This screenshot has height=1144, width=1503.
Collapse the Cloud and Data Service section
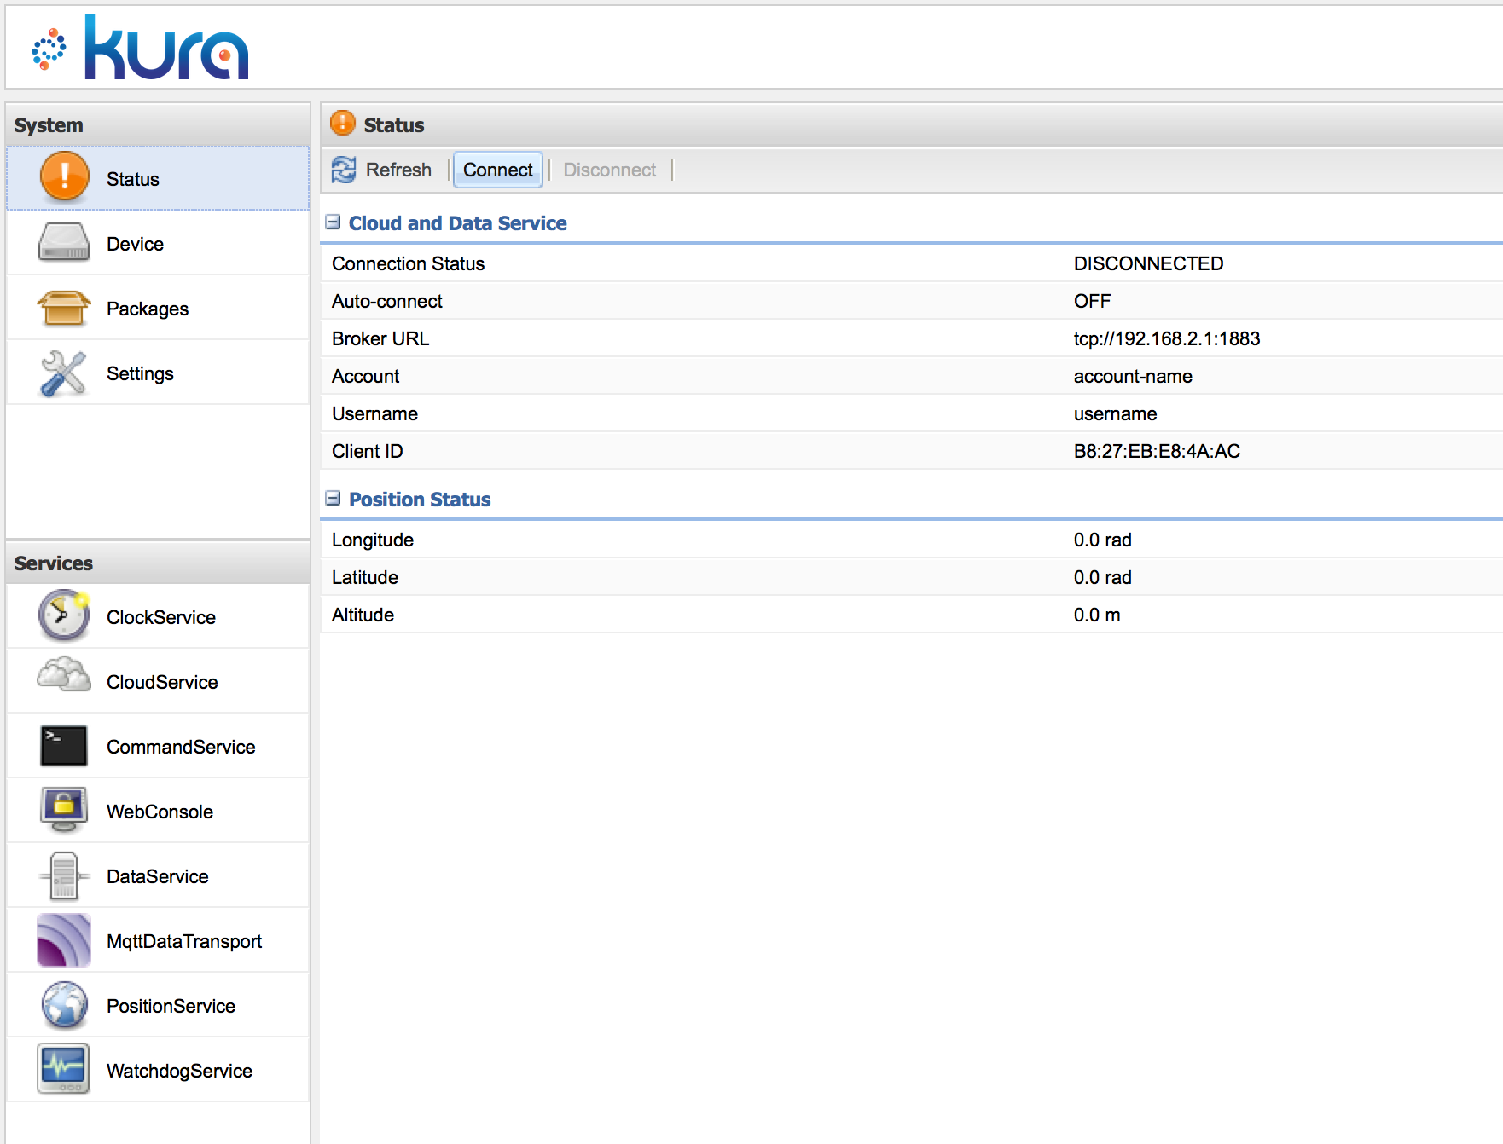tap(334, 222)
